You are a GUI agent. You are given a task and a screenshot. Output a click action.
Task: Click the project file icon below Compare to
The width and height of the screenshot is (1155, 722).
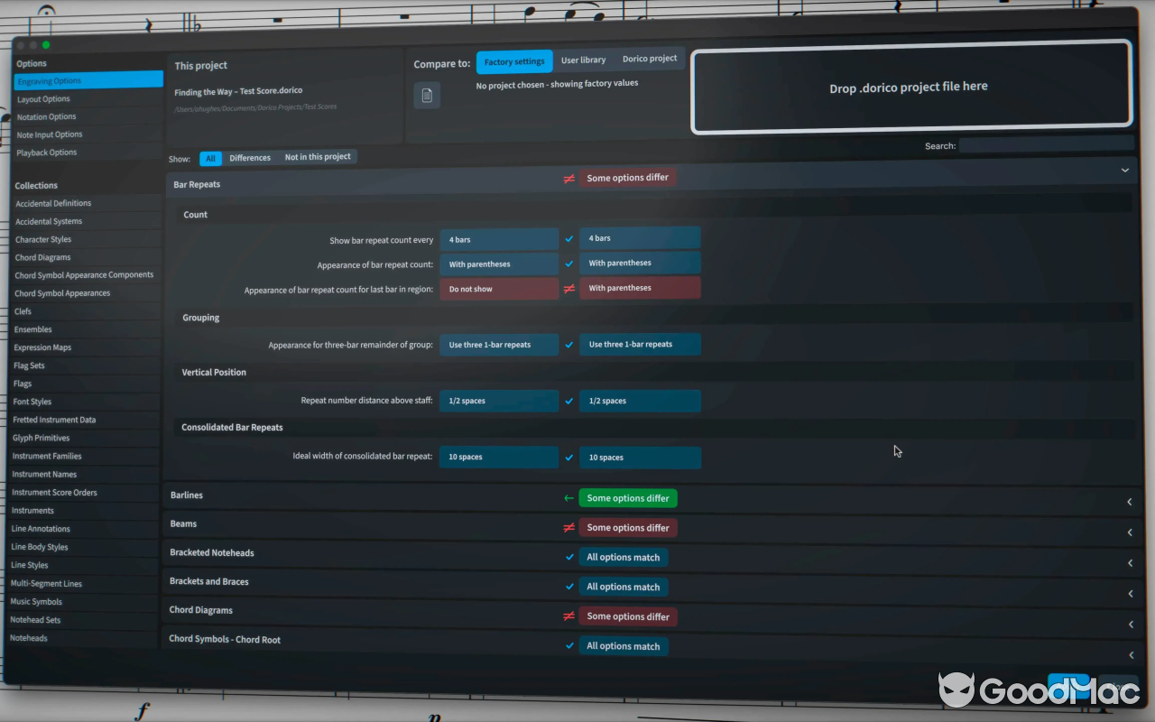pyautogui.click(x=426, y=95)
